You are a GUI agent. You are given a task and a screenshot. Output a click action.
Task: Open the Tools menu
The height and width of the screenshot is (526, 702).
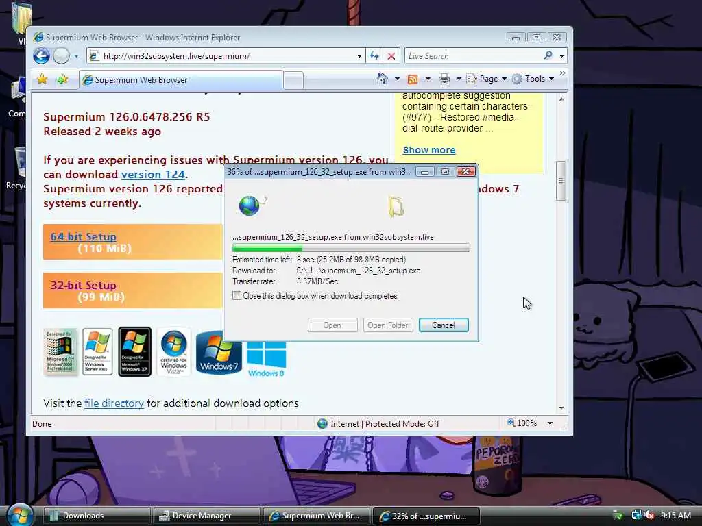[x=533, y=79]
